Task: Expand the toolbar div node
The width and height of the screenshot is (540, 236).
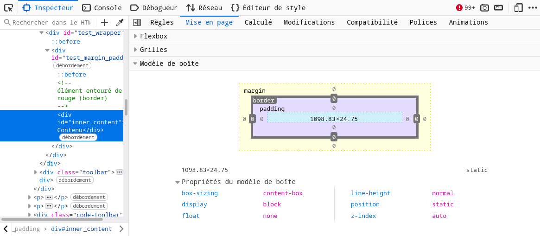Action: (x=36, y=172)
